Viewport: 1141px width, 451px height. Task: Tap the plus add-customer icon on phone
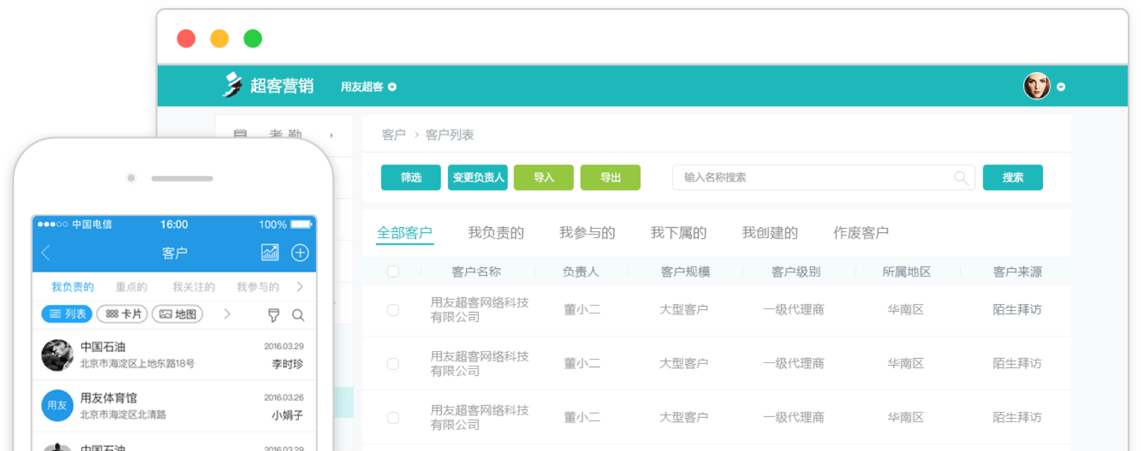pyautogui.click(x=300, y=253)
